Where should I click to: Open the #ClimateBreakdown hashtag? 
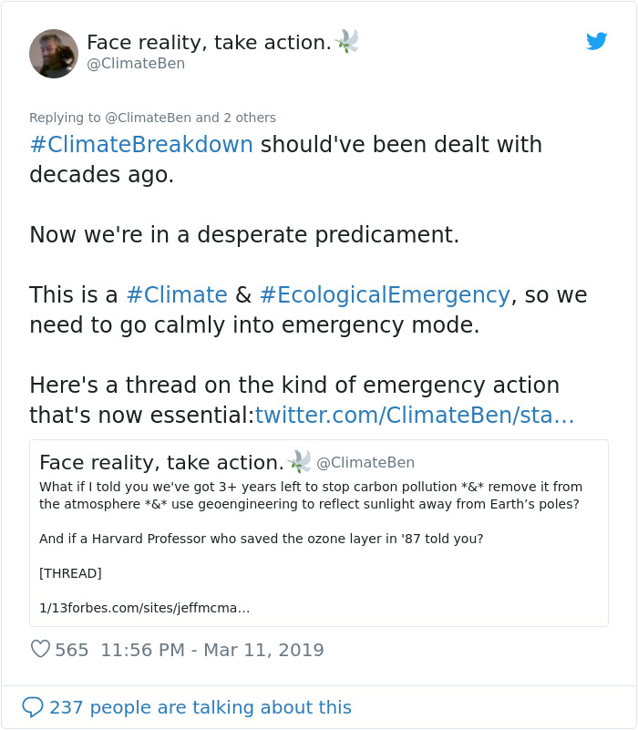[x=139, y=144]
